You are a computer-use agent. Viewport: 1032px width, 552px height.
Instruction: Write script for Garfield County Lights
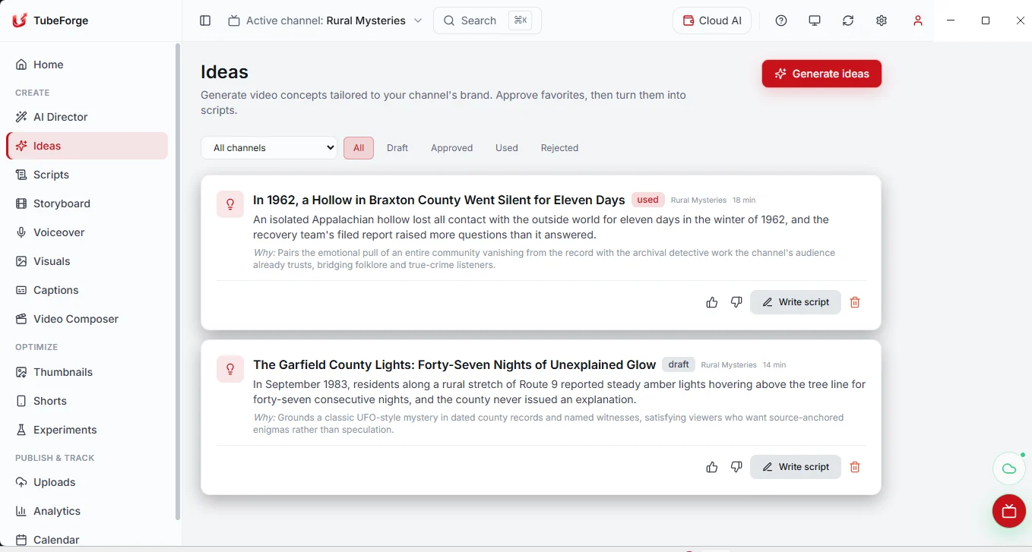coord(796,467)
